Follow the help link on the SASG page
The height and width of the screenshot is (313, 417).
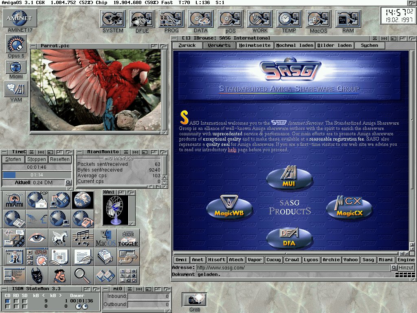232,149
